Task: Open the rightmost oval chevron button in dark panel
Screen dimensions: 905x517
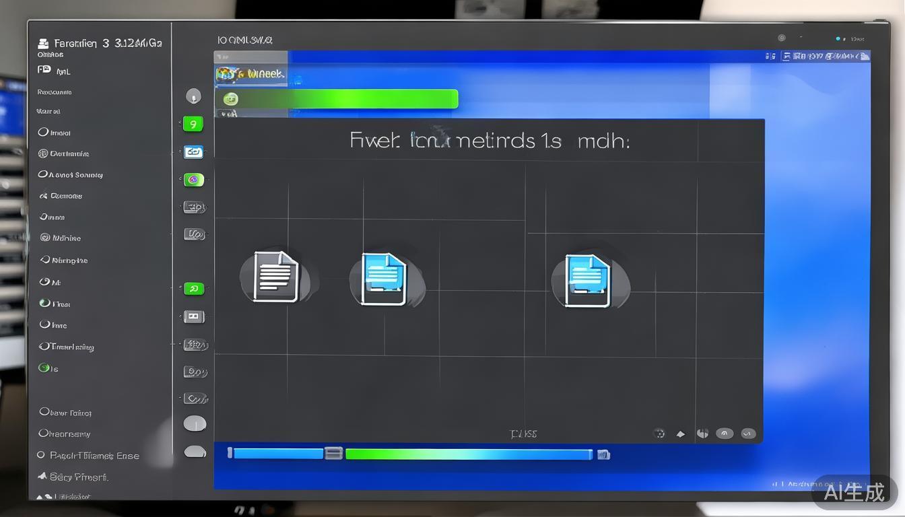Action: [x=748, y=434]
